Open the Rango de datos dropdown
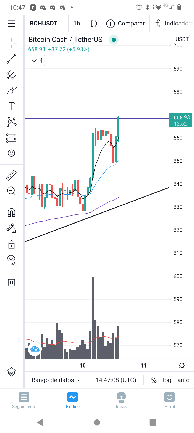The height and width of the screenshot is (433, 194). (56, 380)
